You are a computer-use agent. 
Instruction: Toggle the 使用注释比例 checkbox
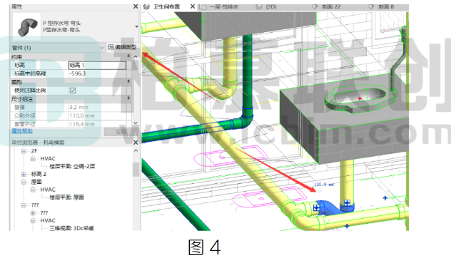[73, 91]
